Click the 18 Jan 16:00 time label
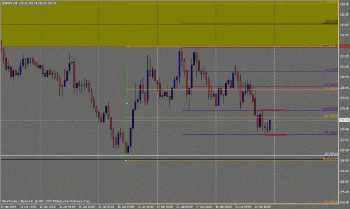 tap(263, 207)
